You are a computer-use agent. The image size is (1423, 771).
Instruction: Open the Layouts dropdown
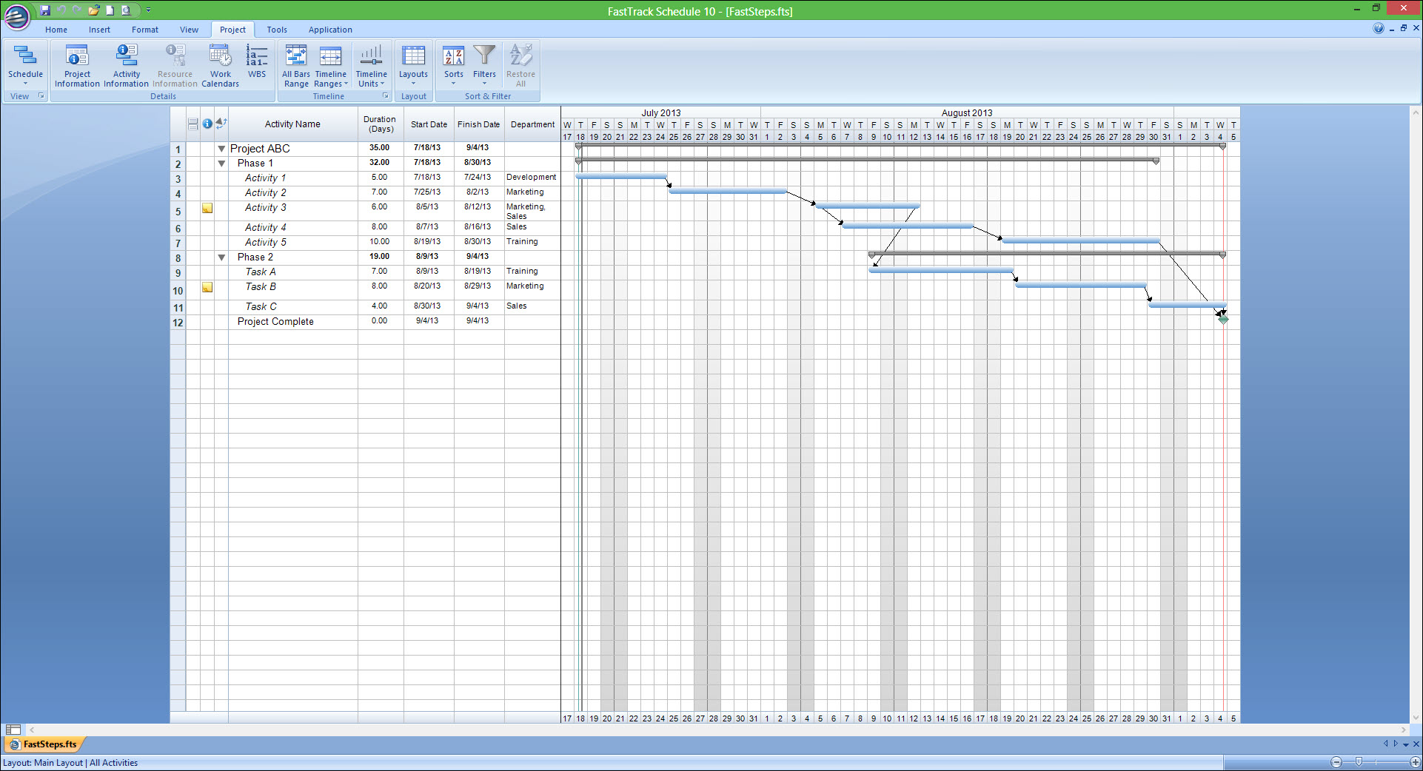pyautogui.click(x=413, y=65)
